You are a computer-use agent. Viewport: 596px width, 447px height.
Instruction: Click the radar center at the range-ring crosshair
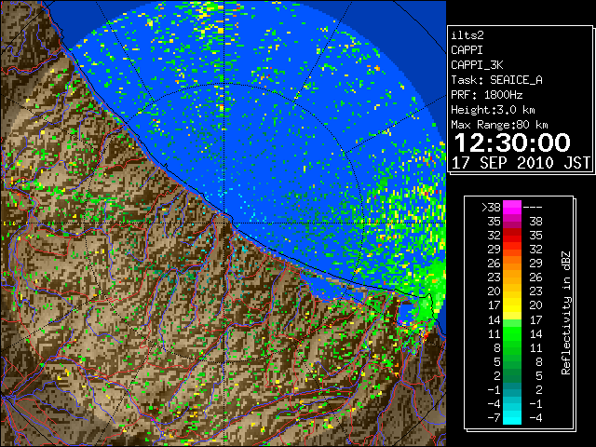pyautogui.click(x=224, y=223)
